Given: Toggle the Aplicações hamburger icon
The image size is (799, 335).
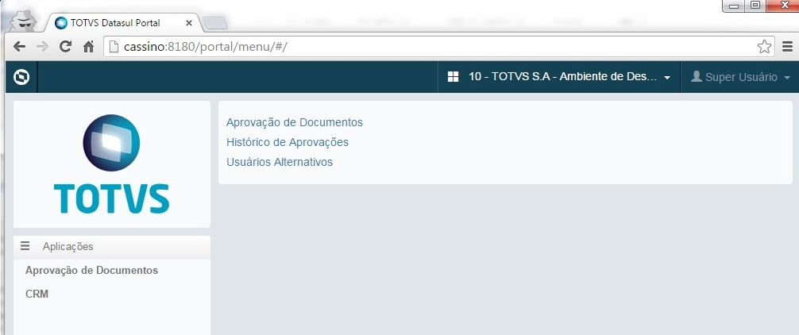Looking at the screenshot, I should [x=25, y=246].
